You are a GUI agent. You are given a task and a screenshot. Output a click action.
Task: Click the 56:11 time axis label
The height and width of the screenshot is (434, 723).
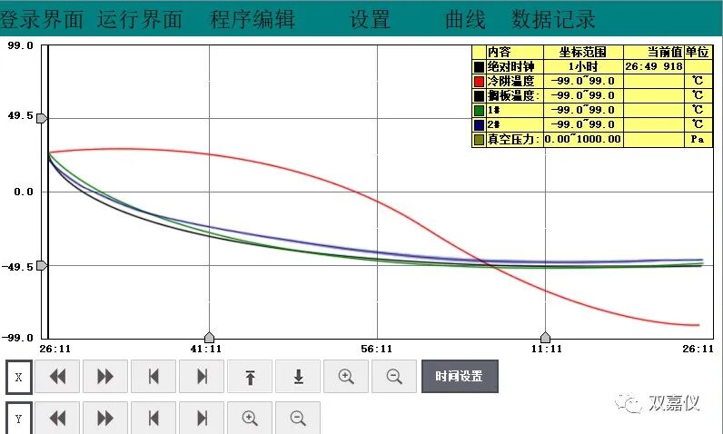(377, 350)
